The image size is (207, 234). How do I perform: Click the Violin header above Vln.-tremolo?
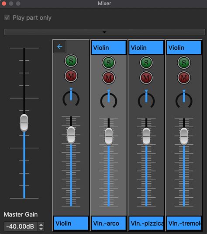[x=184, y=48]
